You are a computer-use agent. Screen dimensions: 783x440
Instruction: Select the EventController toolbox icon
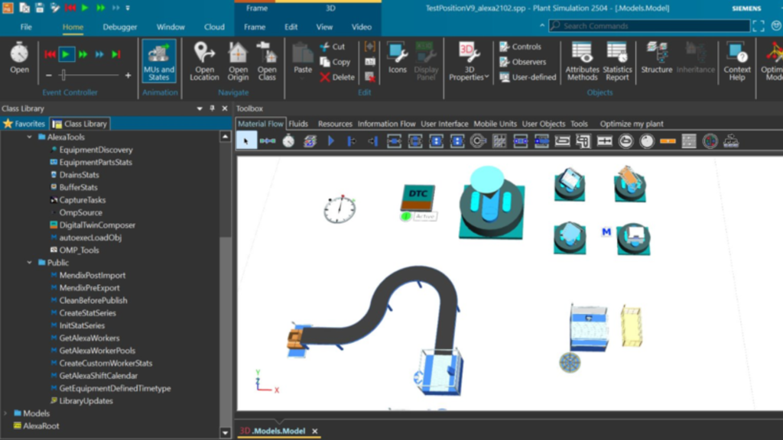(288, 141)
